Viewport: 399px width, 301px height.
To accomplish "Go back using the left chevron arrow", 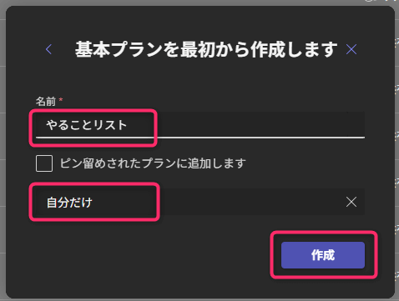I will coord(48,49).
